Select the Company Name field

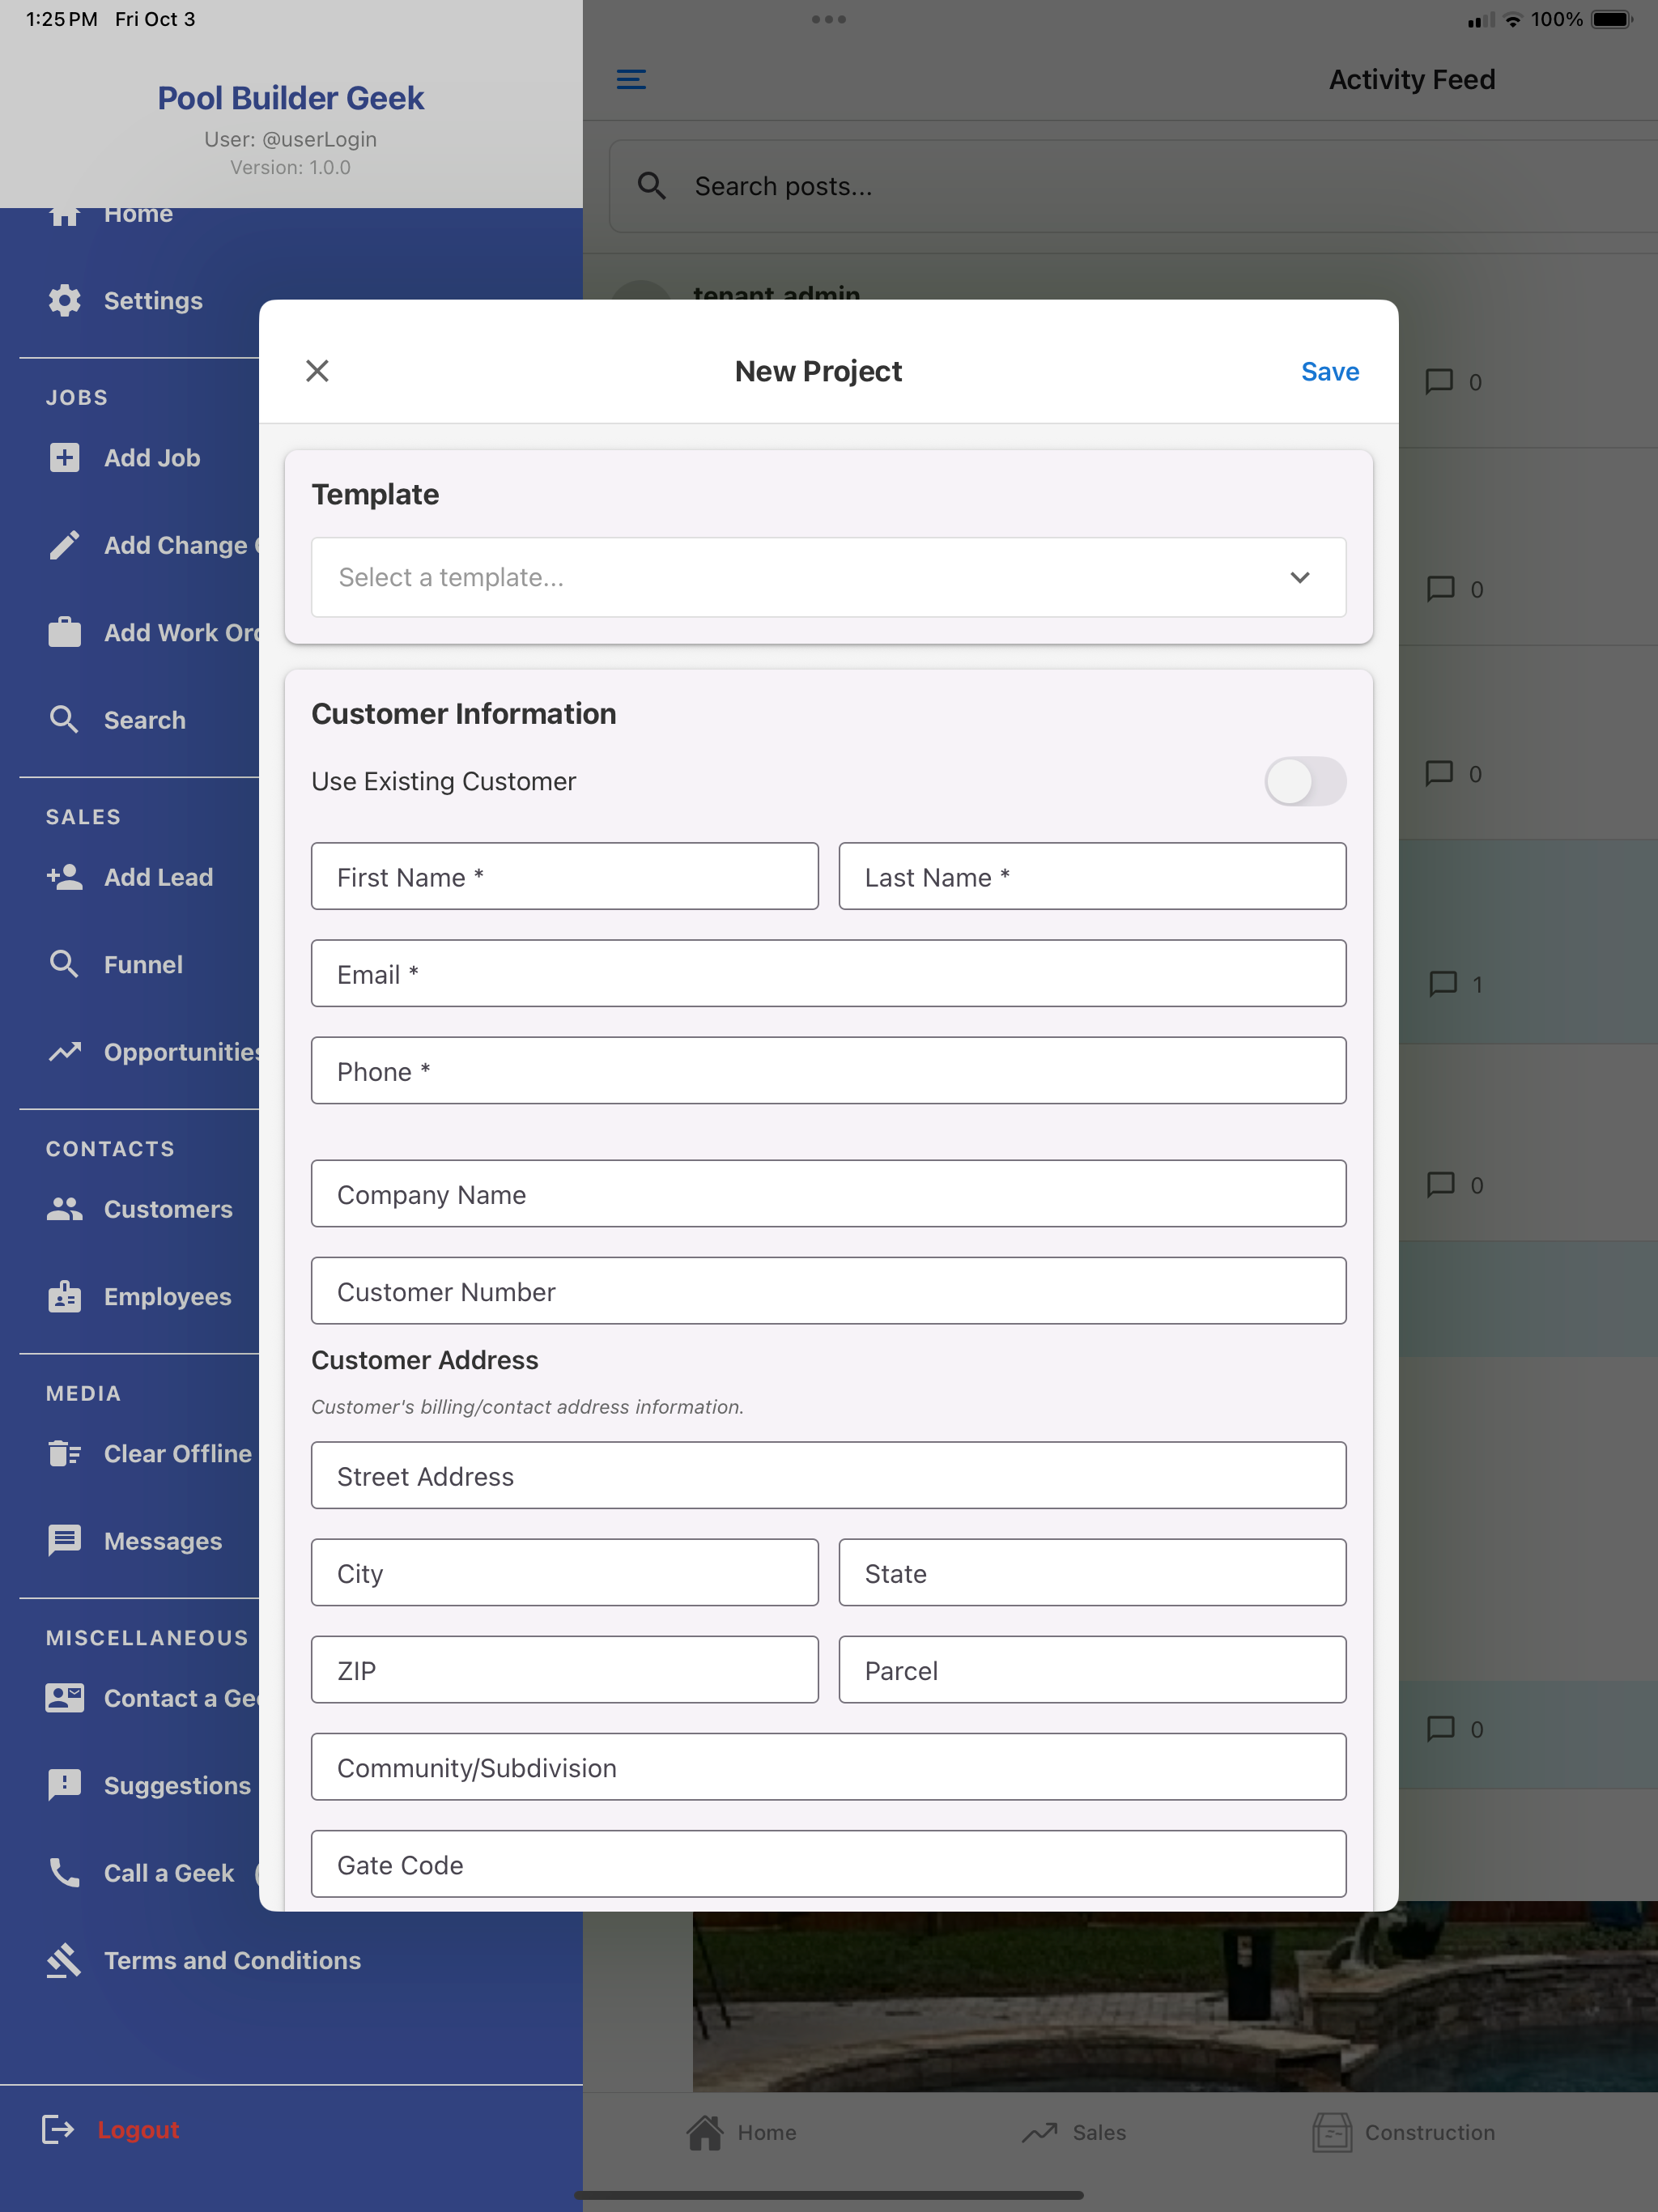pyautogui.click(x=828, y=1193)
